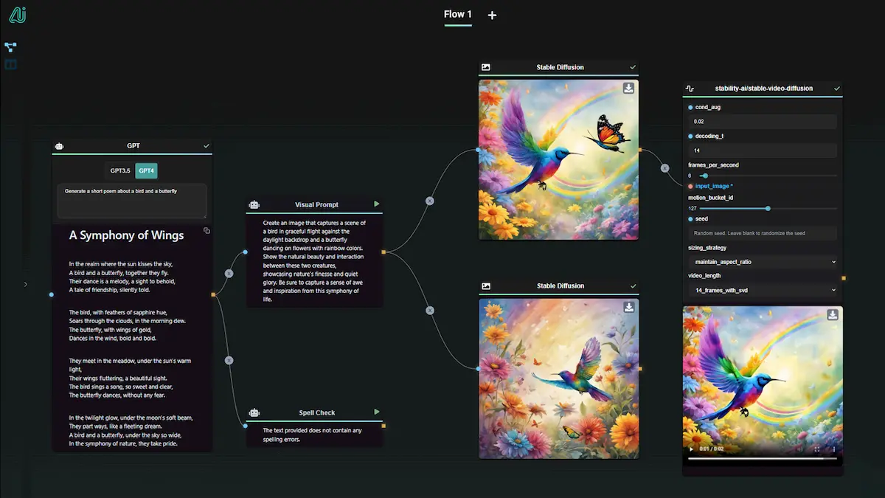Copy the poem using the copy icon near A Symphony of Wings
Screen dimensions: 885x498
click(206, 230)
